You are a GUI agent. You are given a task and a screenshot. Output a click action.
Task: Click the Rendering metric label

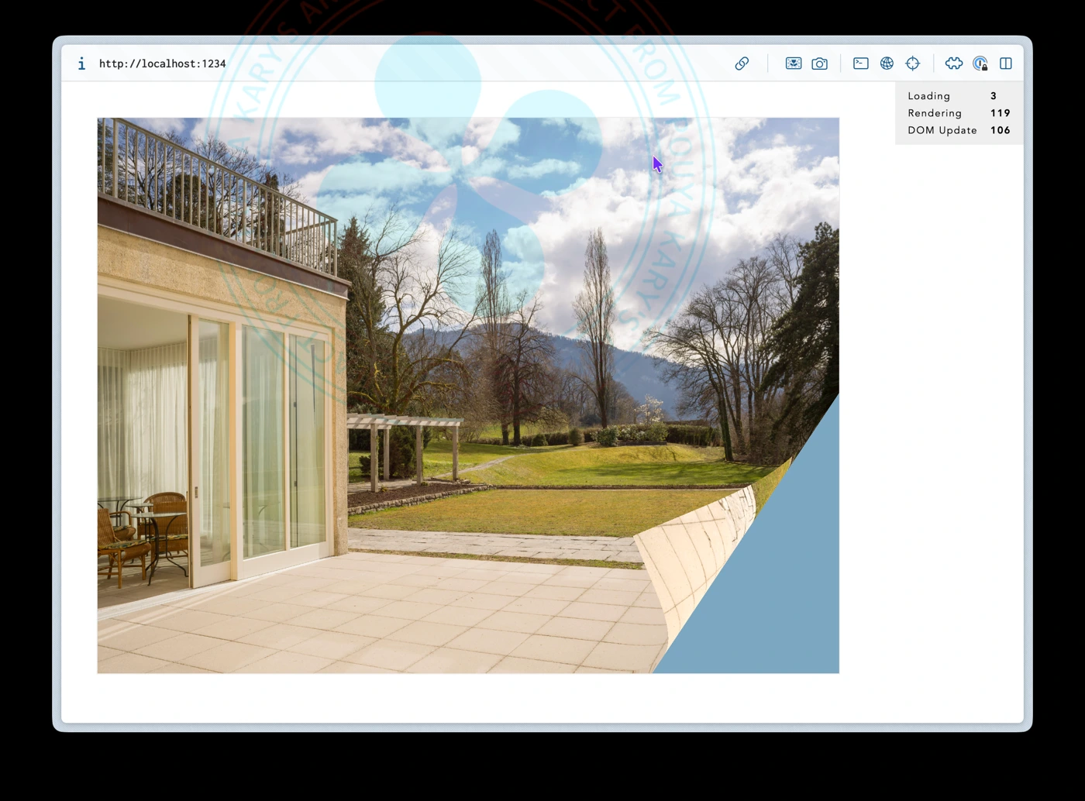935,113
